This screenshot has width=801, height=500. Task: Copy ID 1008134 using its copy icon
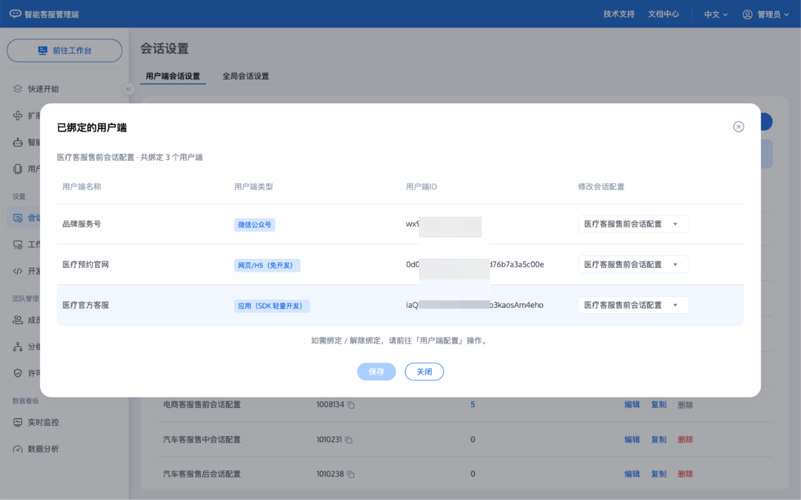point(351,405)
